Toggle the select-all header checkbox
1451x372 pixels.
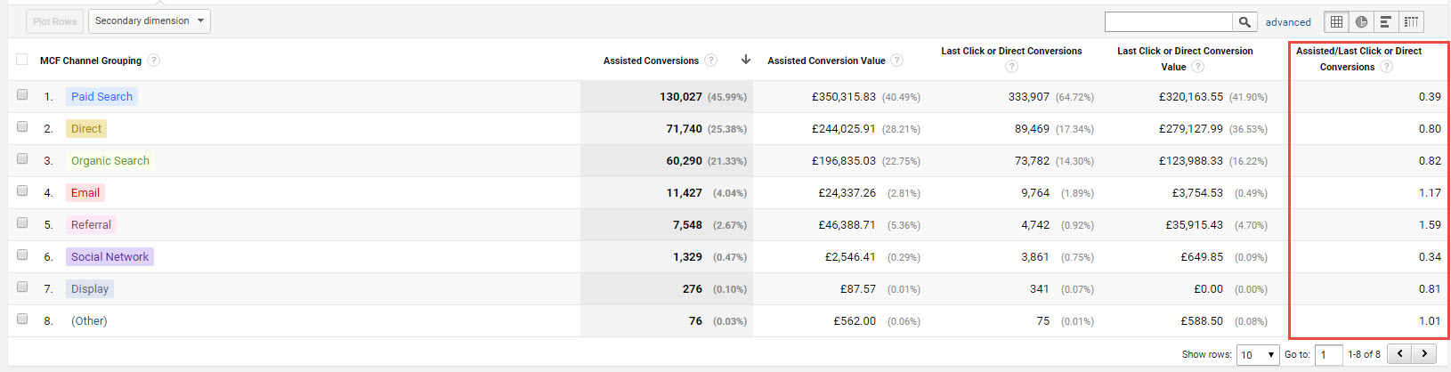22,60
